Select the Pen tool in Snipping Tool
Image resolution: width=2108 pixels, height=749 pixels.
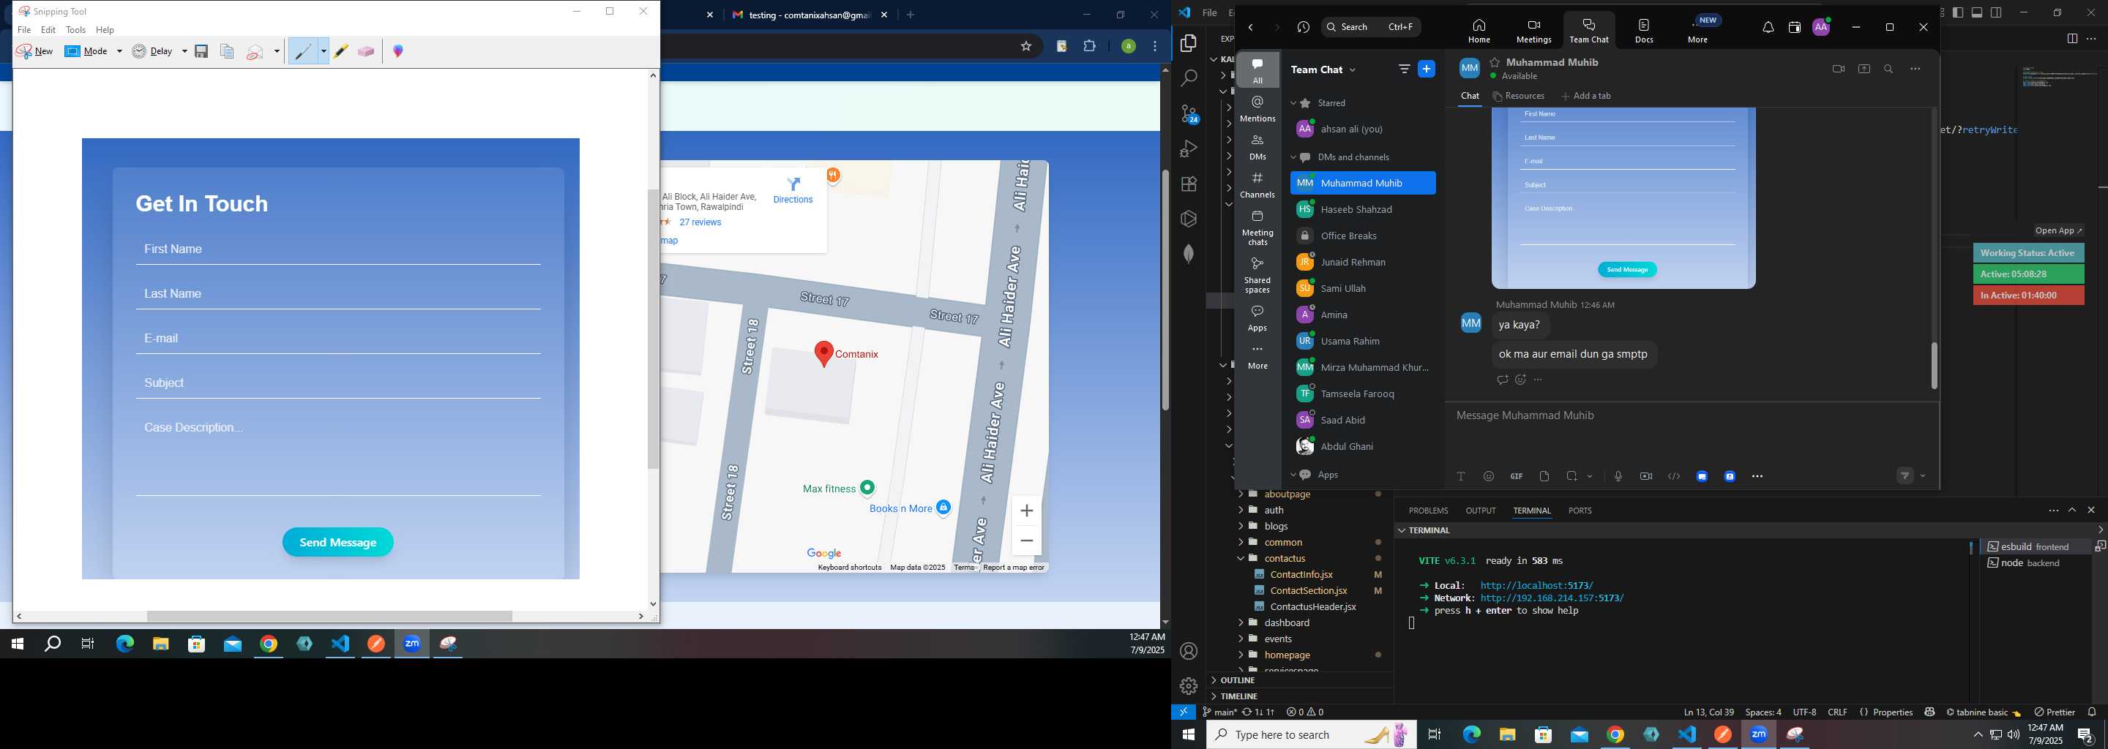point(303,51)
